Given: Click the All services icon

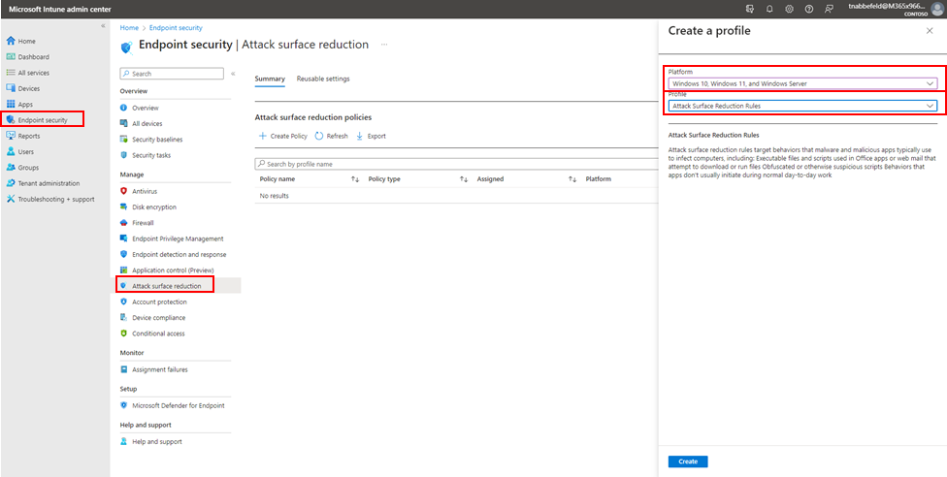Looking at the screenshot, I should (x=11, y=73).
